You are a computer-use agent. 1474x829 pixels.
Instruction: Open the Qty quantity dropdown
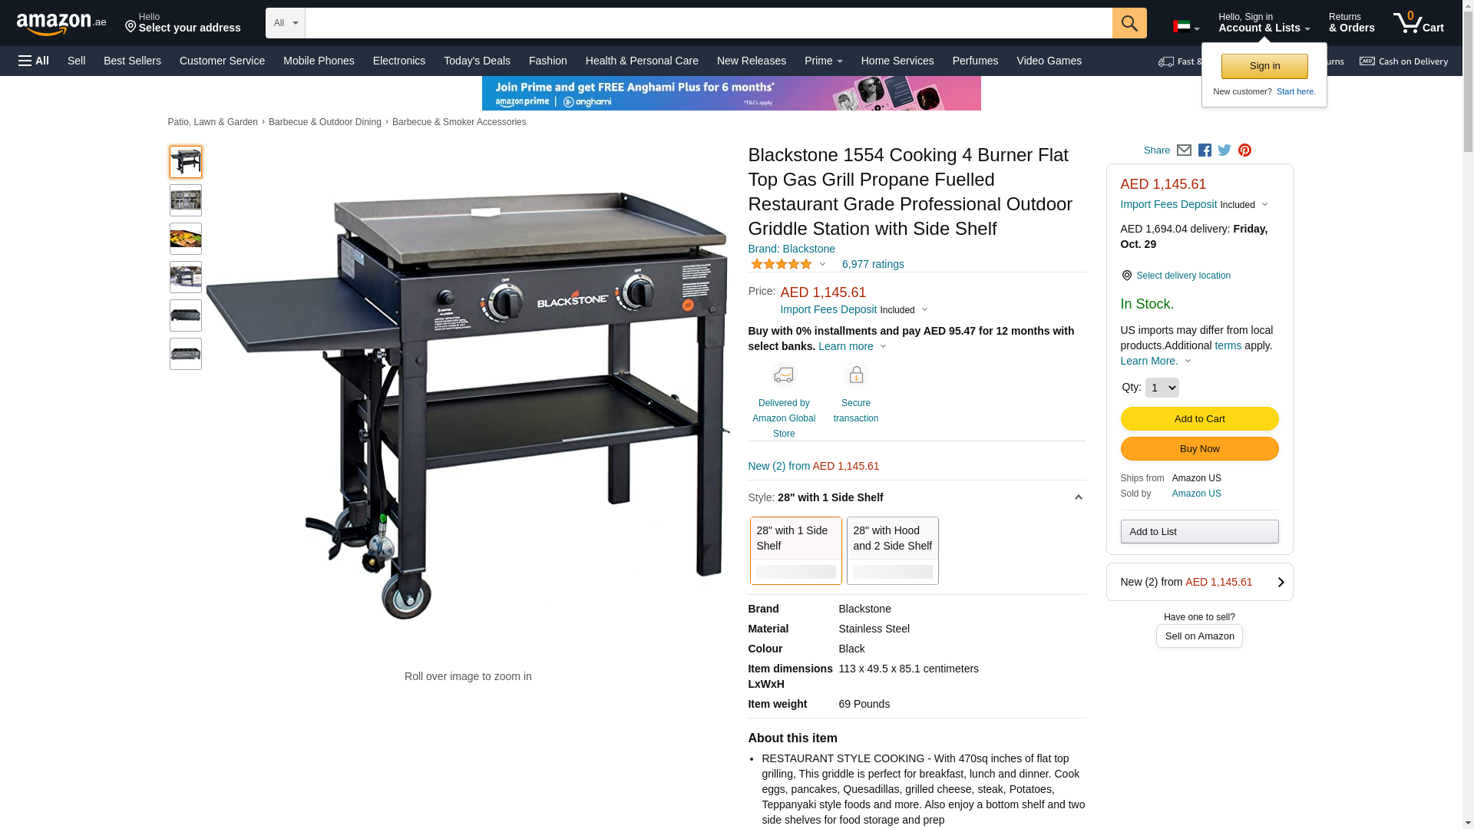click(1162, 388)
